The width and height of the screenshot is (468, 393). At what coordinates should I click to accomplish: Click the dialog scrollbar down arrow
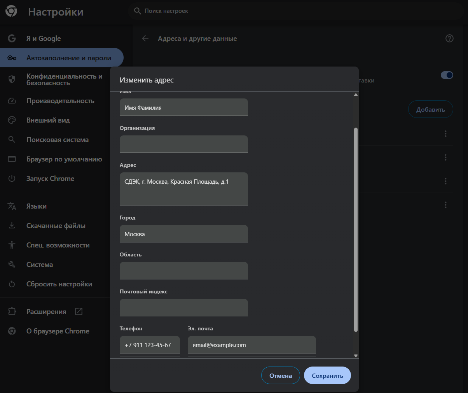tap(356, 356)
